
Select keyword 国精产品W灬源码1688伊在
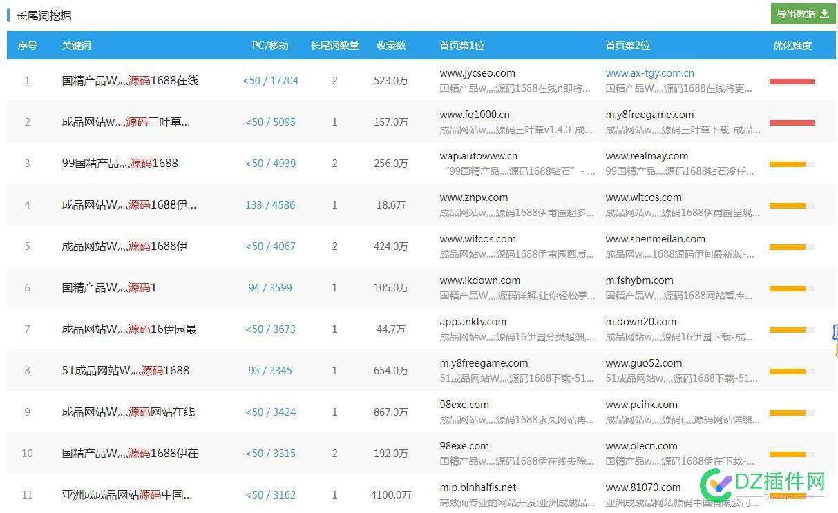click(x=130, y=454)
